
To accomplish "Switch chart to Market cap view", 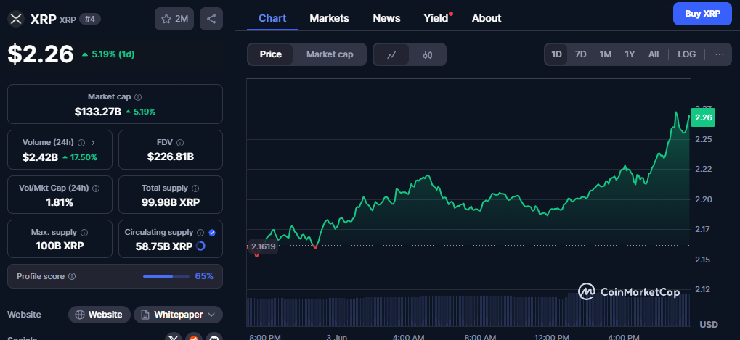I will pyautogui.click(x=330, y=54).
